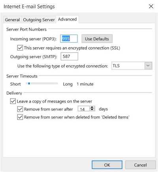The width and height of the screenshot is (158, 172).
Task: Confirm settings with the OK button
Action: click(107, 165)
